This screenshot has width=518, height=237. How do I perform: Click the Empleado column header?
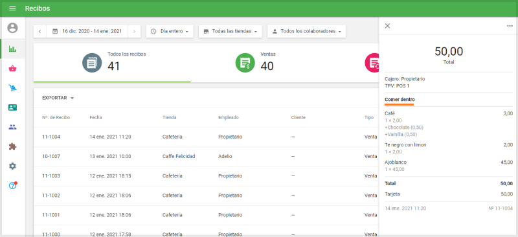click(229, 117)
